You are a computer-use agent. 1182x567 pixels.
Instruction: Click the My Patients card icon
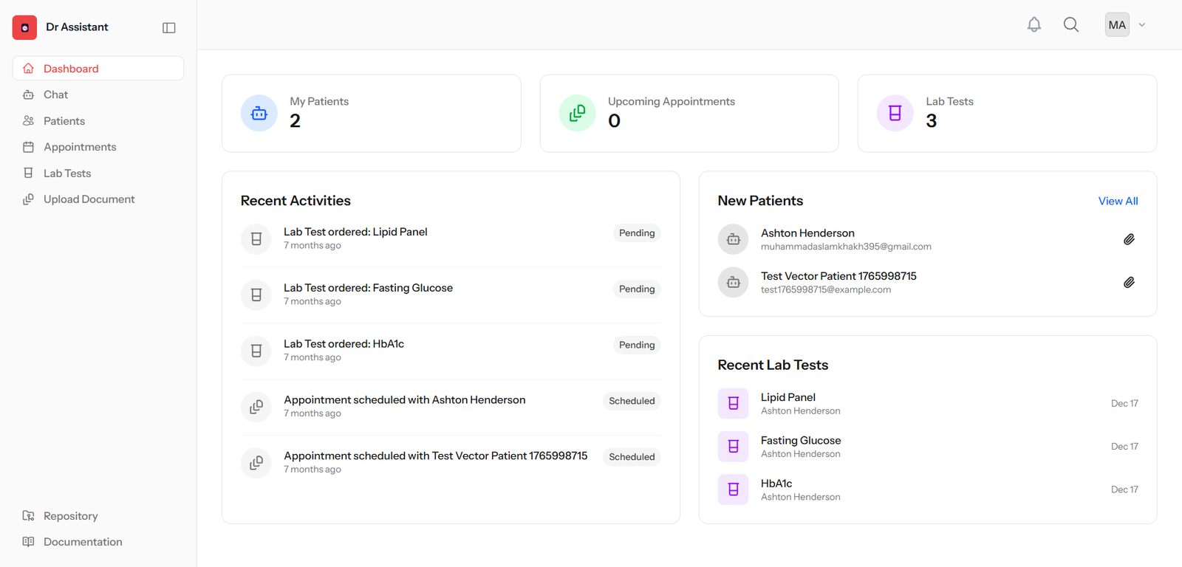[259, 113]
